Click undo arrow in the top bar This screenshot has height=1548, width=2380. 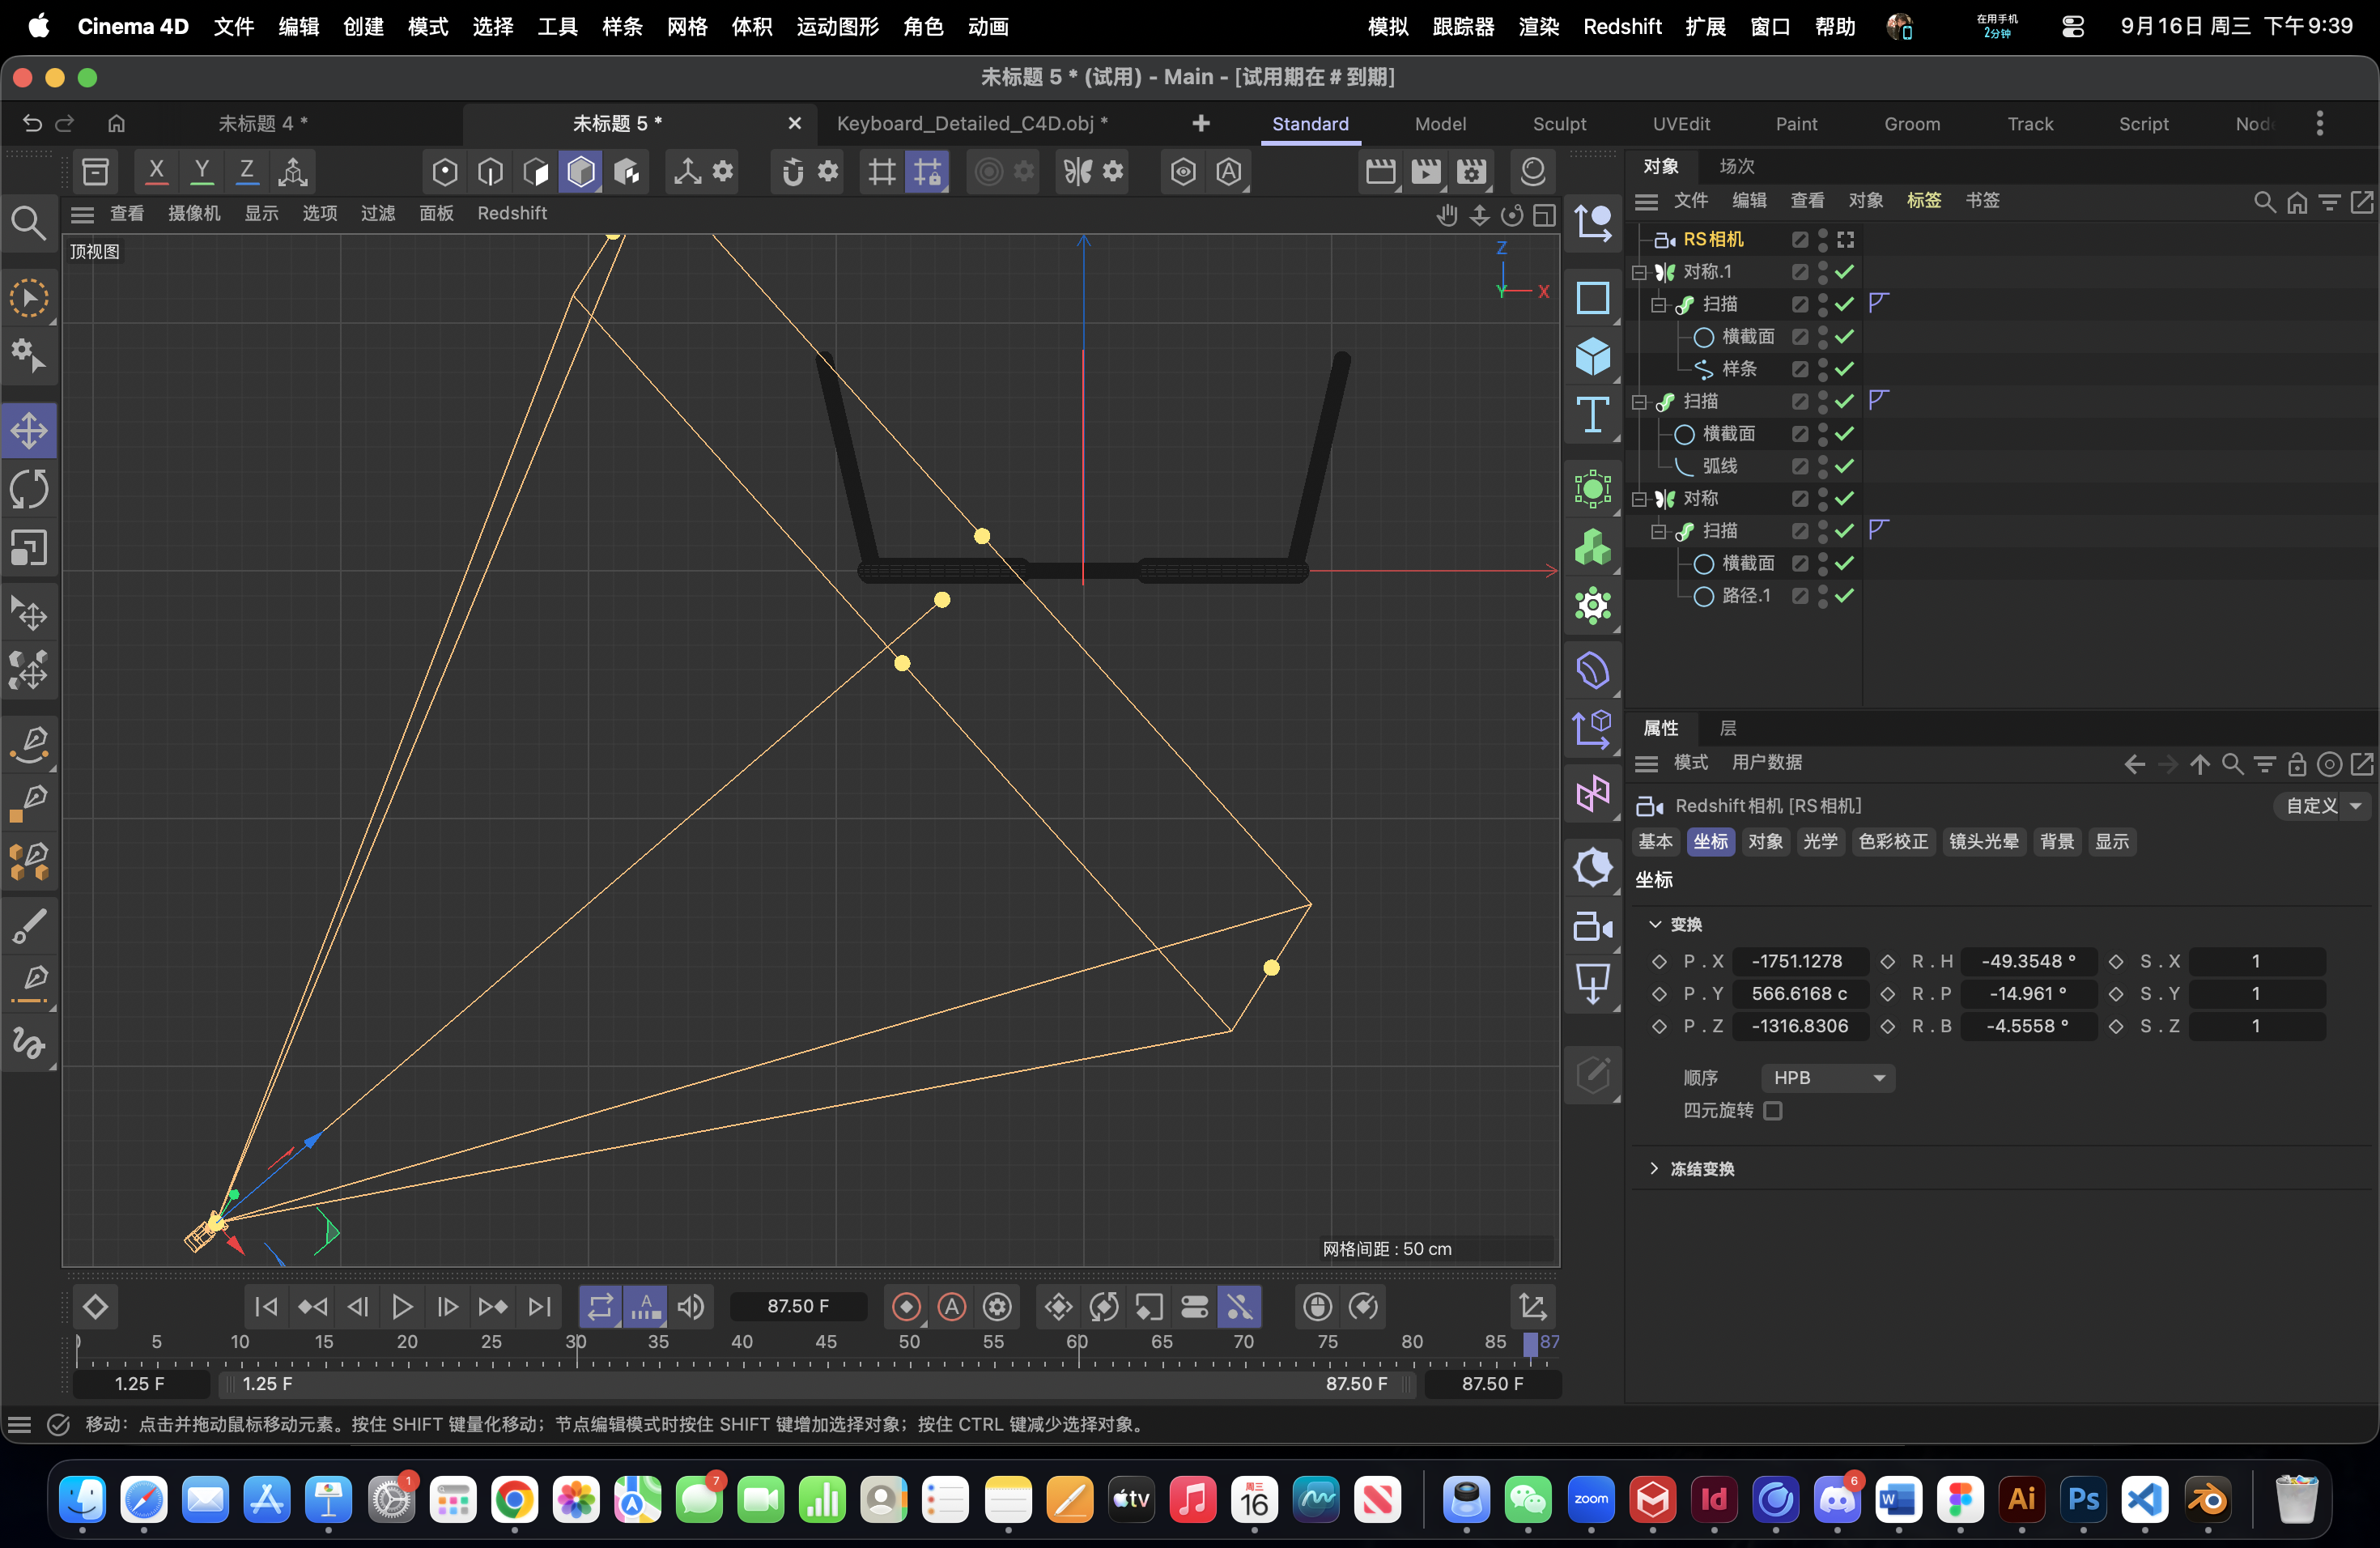point(32,123)
